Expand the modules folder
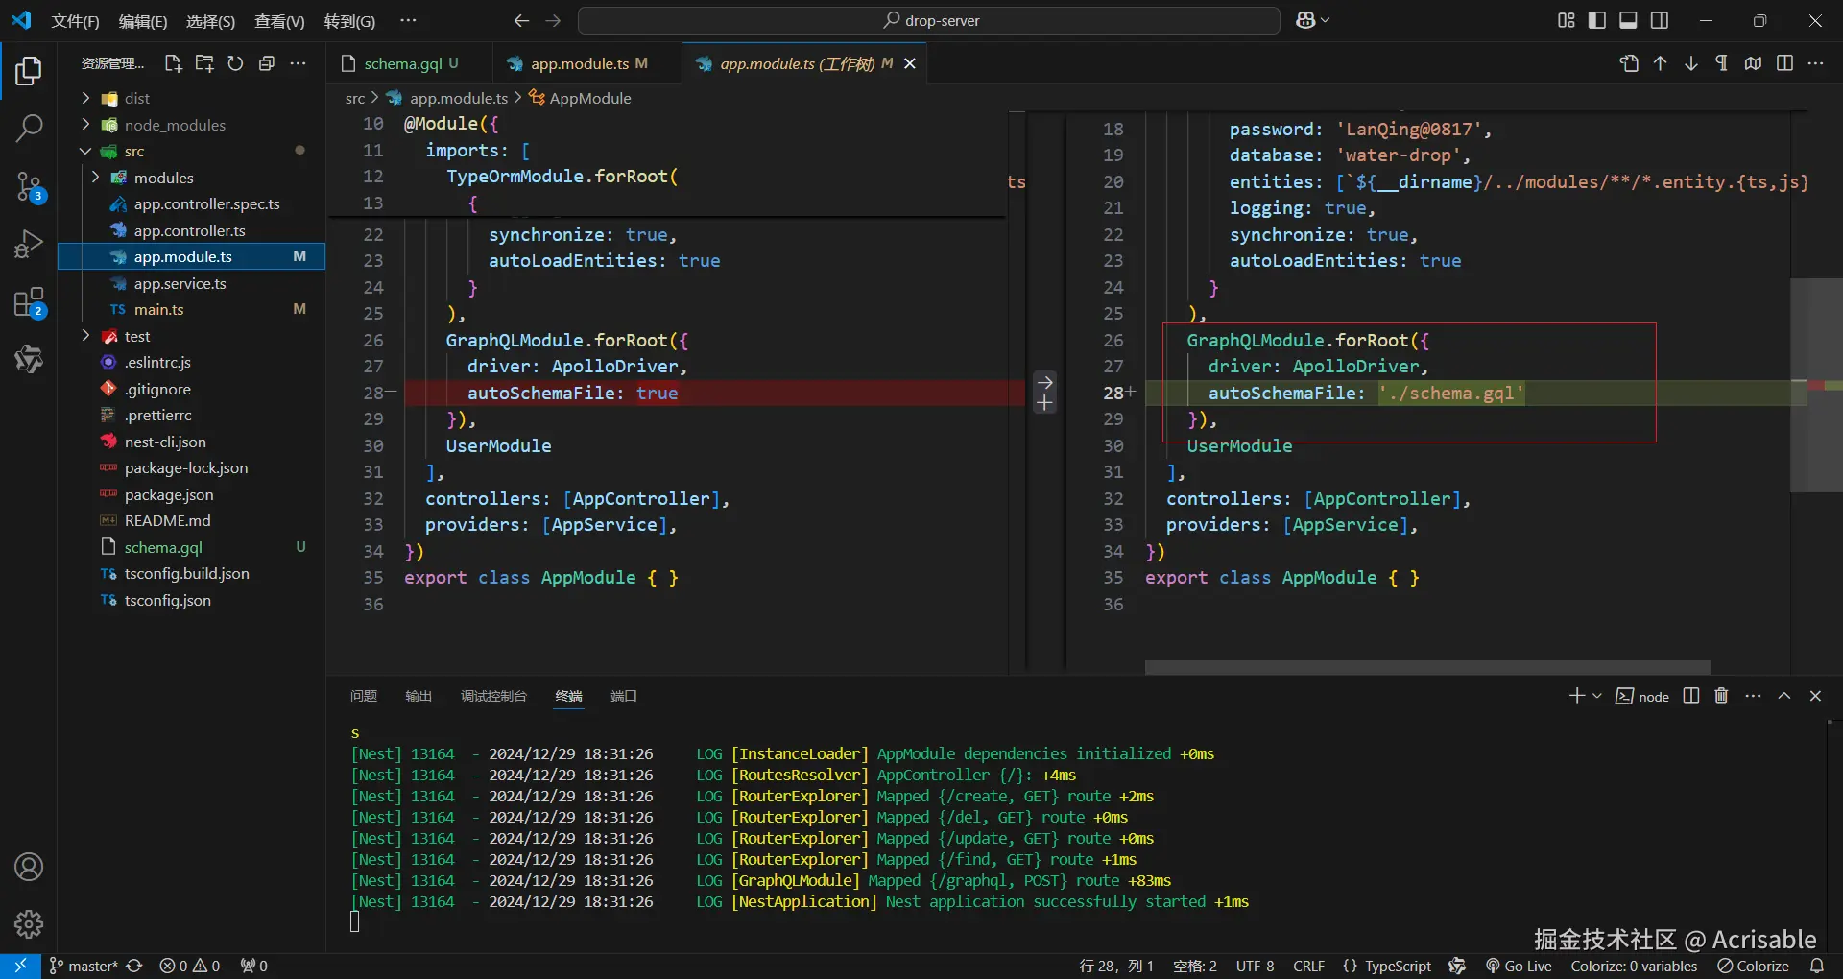1843x979 pixels. click(x=163, y=178)
